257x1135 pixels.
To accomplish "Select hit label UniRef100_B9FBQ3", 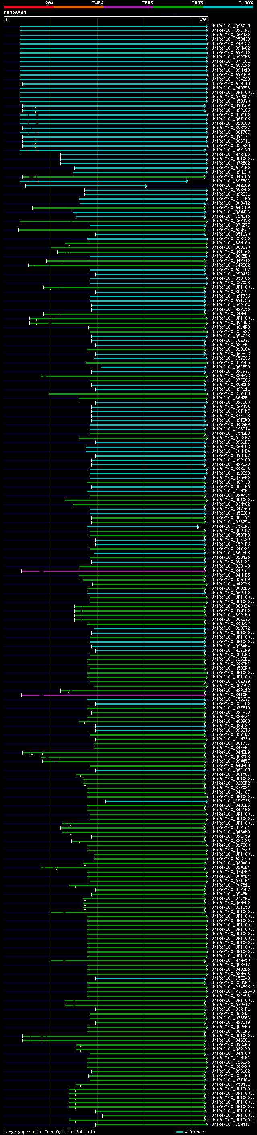I will coord(230,181).
